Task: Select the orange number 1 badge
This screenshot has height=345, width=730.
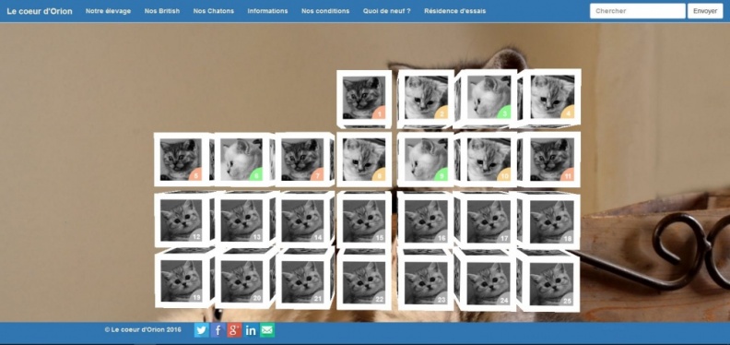Action: click(x=379, y=113)
